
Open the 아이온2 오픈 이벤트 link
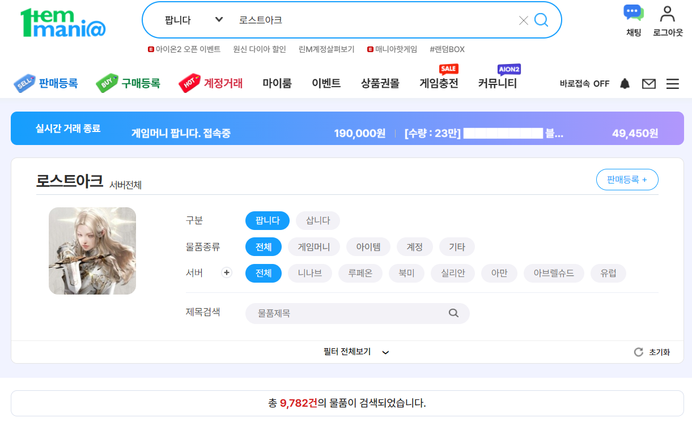tap(184, 49)
